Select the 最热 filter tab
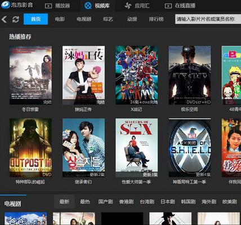The image size is (241, 225). (85, 202)
